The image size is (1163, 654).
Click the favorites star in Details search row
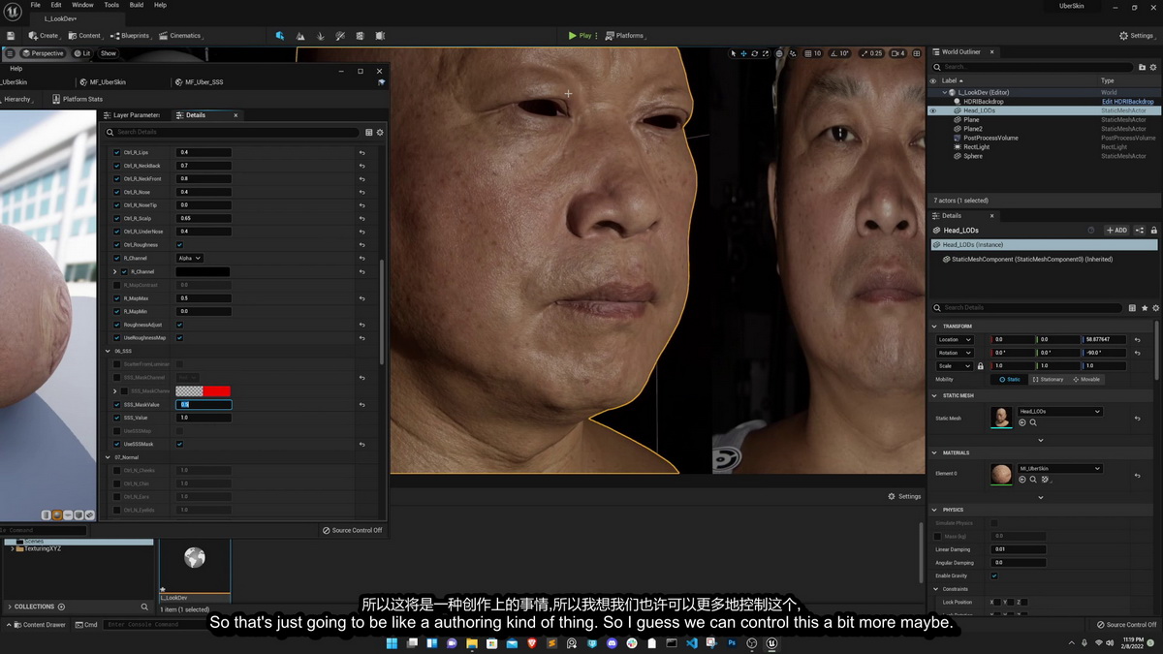coord(1143,308)
